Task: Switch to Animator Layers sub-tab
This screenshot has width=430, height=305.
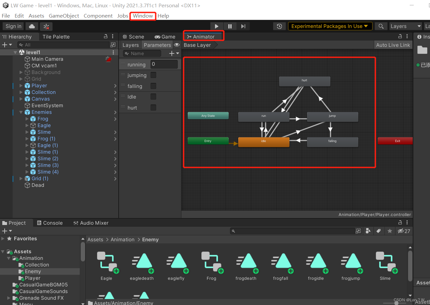Action: [x=130, y=45]
